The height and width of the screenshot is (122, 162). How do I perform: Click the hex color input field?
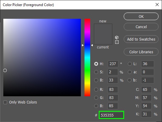(x=111, y=115)
